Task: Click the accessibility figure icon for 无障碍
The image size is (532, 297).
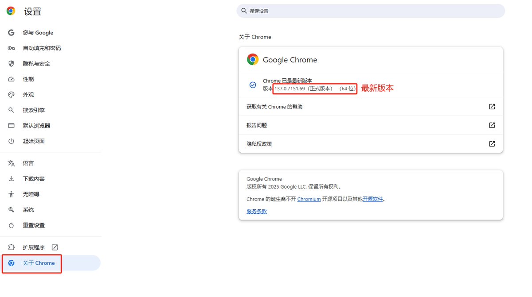Action: (12, 194)
